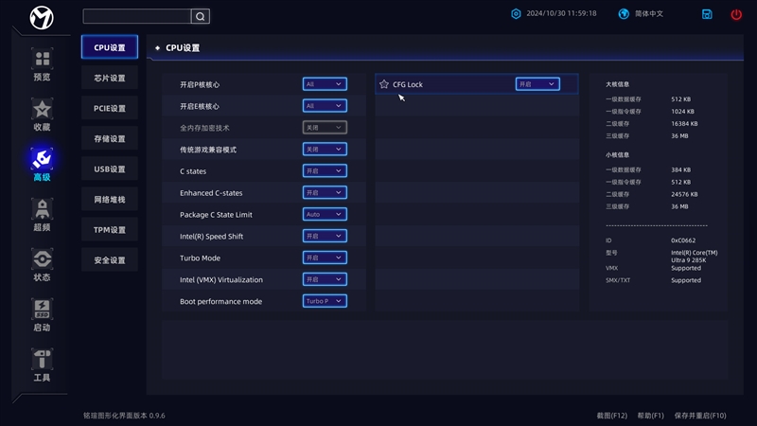Switch to the PCIE设置 tab
The width and height of the screenshot is (757, 426).
(110, 108)
